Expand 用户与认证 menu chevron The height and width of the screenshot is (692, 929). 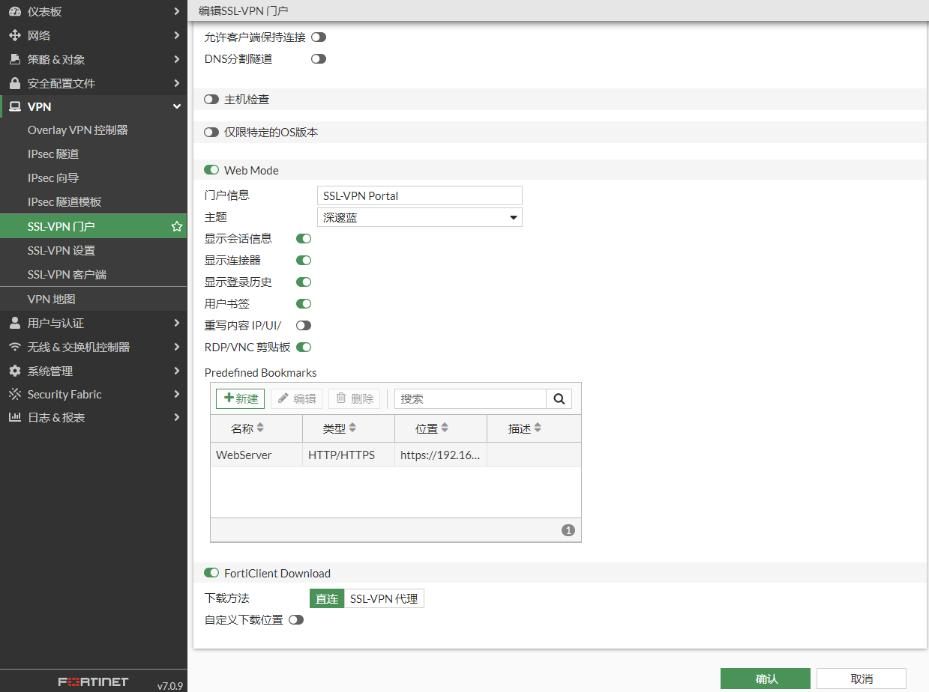(x=176, y=323)
